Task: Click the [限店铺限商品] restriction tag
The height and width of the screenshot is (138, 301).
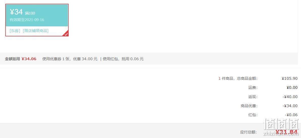Action: coord(36,31)
